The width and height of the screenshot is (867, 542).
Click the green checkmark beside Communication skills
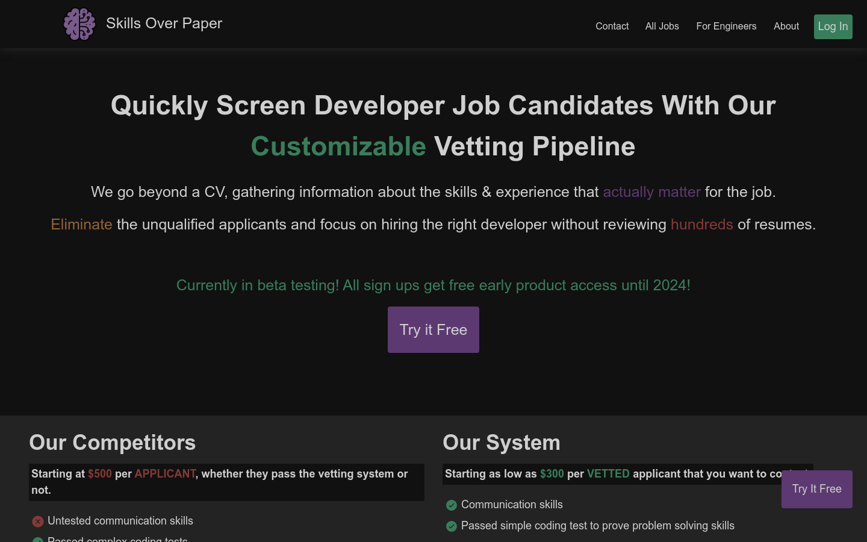[x=452, y=505]
